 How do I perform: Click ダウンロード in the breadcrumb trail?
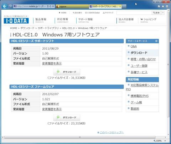click(27, 28)
